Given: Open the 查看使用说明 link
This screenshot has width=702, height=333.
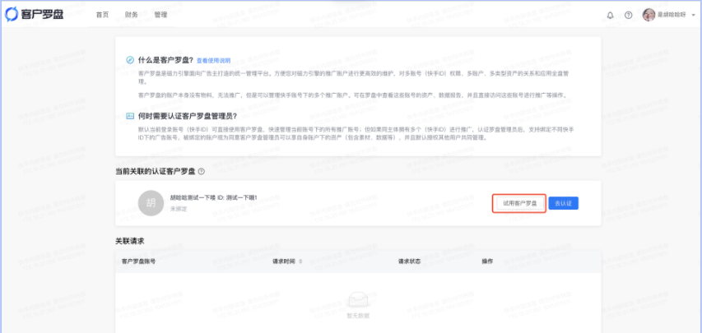Looking at the screenshot, I should pyautogui.click(x=213, y=60).
